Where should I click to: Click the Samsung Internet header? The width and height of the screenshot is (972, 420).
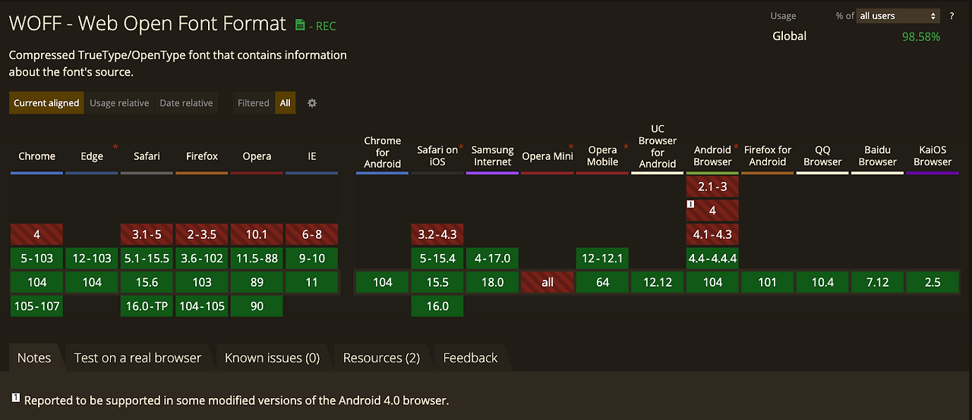pos(492,155)
